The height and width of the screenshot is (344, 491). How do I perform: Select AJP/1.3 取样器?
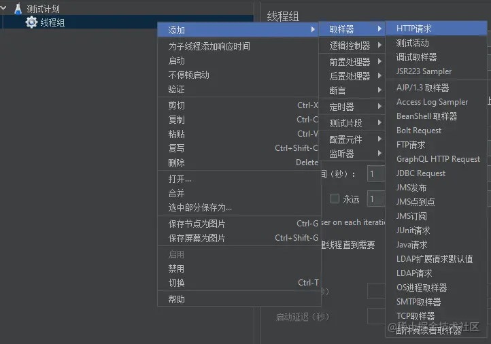point(436,88)
